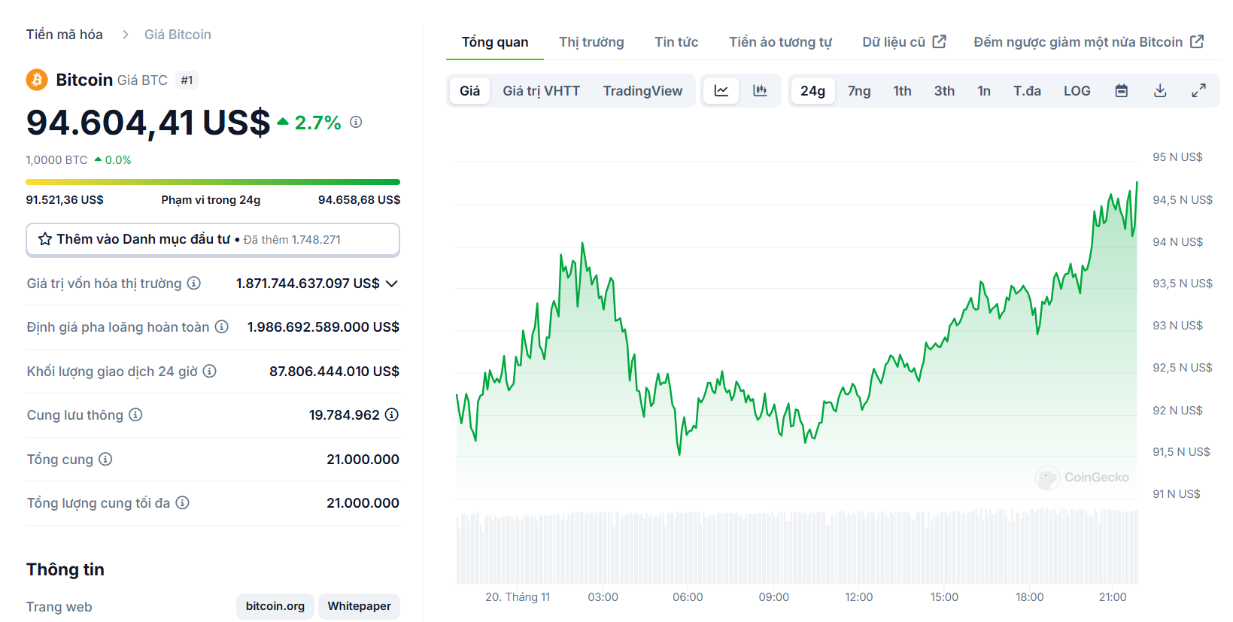Click the 94.604,41 US$ price text
Screen dimensions: 1233x622
pos(148,123)
